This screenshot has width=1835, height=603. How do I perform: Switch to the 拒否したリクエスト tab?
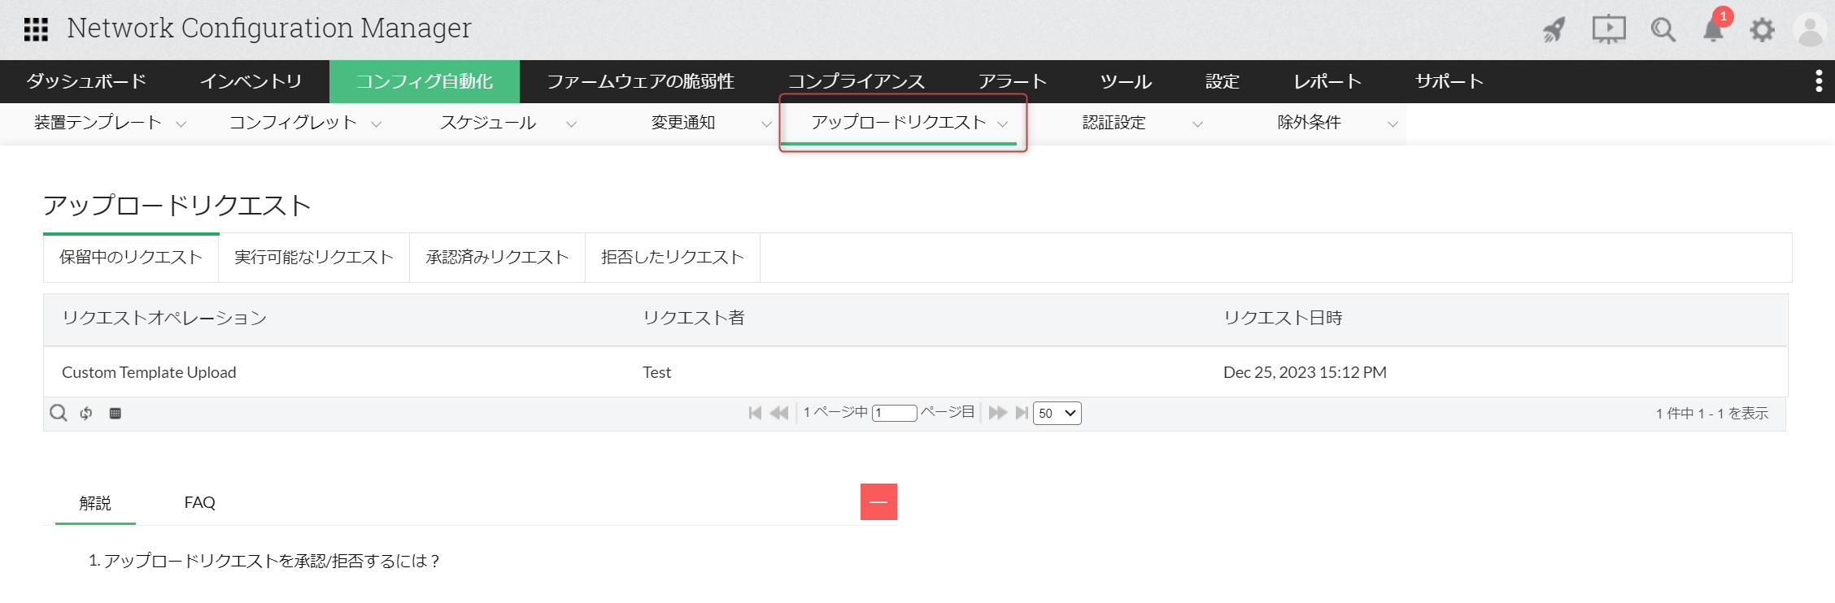[x=673, y=258]
